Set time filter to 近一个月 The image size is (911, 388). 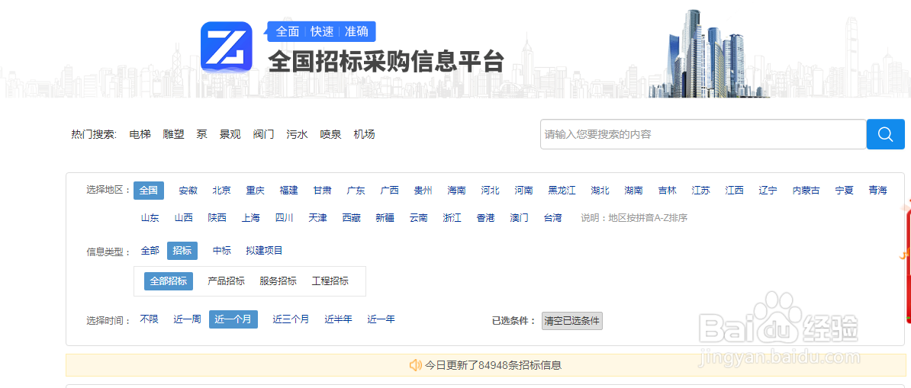tap(233, 319)
